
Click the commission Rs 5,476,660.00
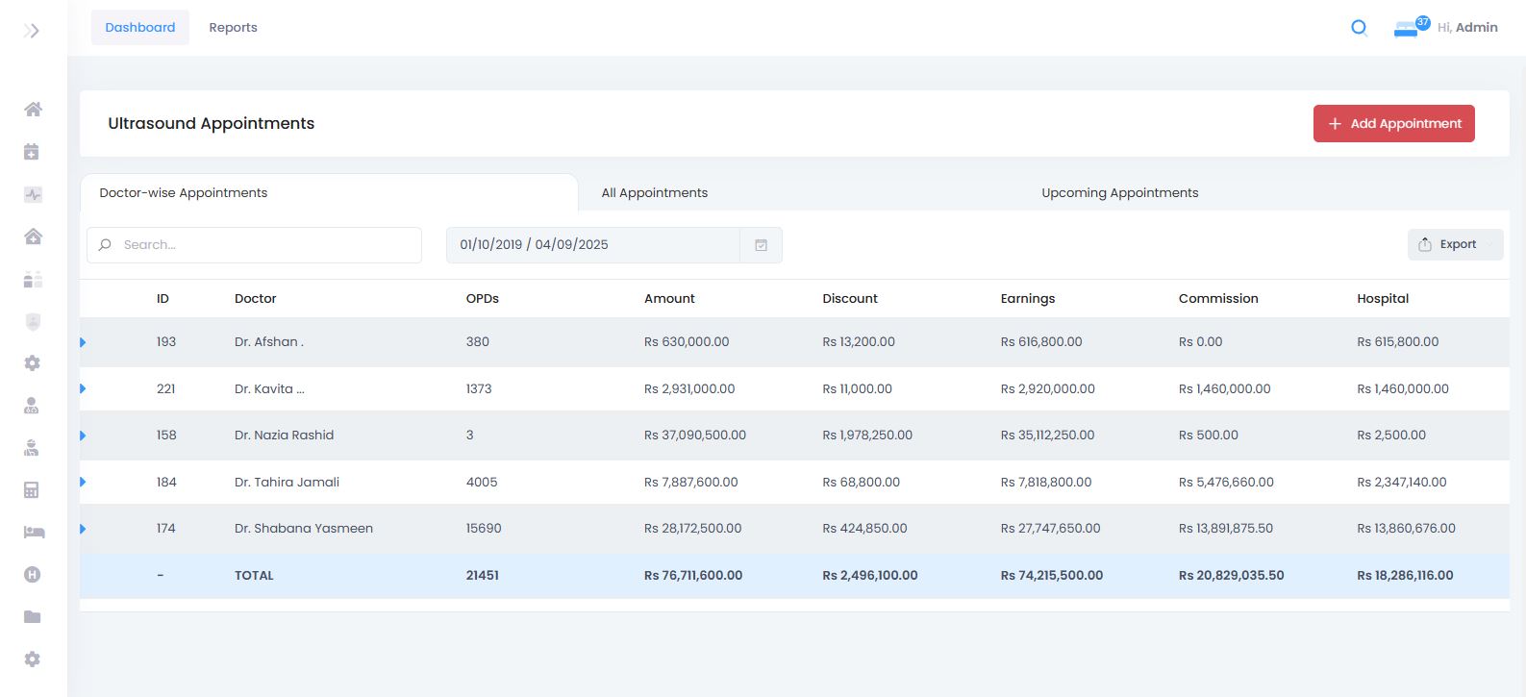click(x=1226, y=482)
